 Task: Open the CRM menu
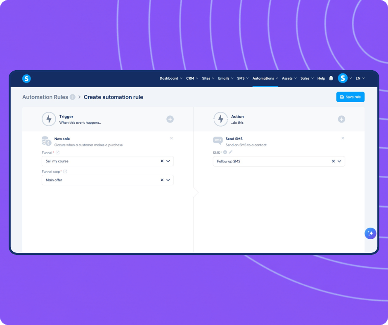click(192, 78)
